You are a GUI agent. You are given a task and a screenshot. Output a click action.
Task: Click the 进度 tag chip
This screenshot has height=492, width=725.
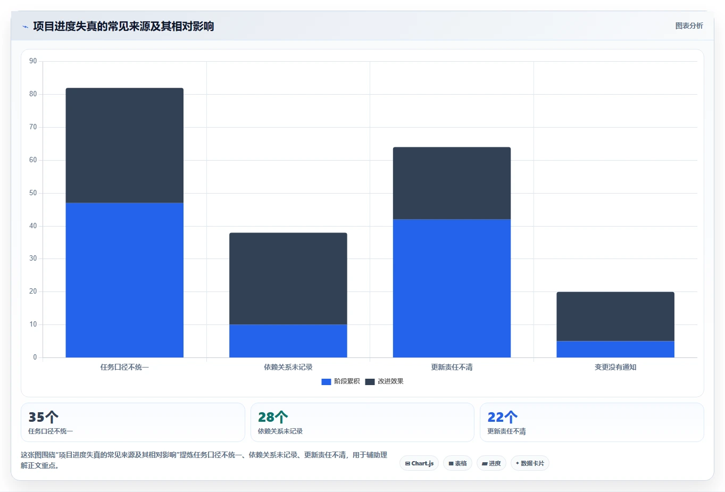pos(491,463)
